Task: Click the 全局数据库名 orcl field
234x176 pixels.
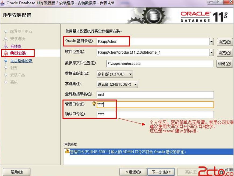Action: tap(155, 95)
